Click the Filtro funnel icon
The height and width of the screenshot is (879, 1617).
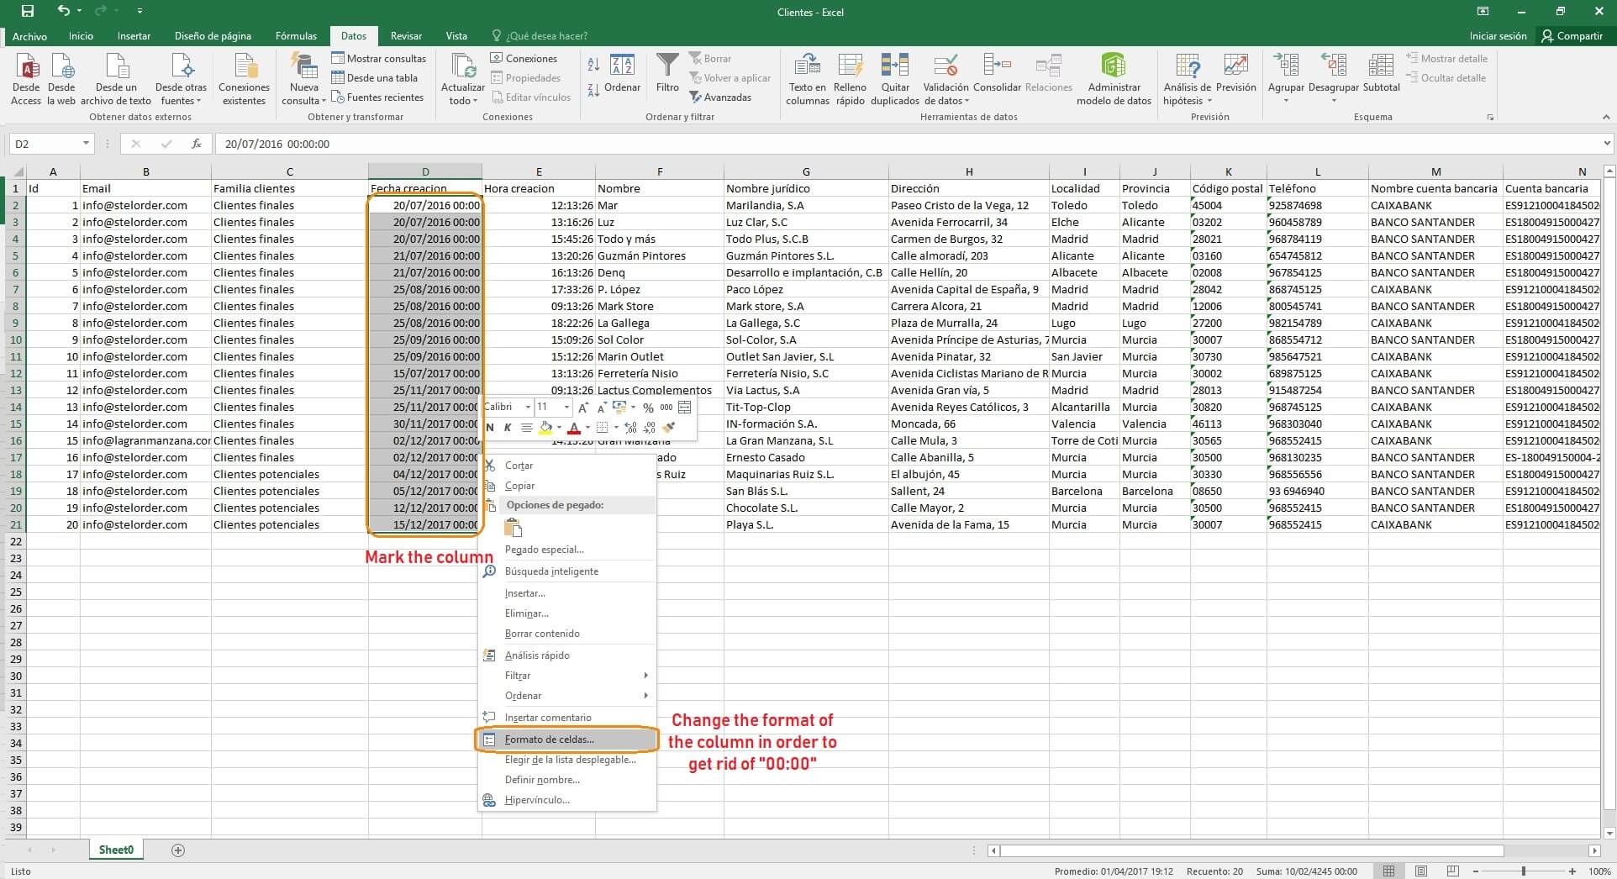coord(667,67)
